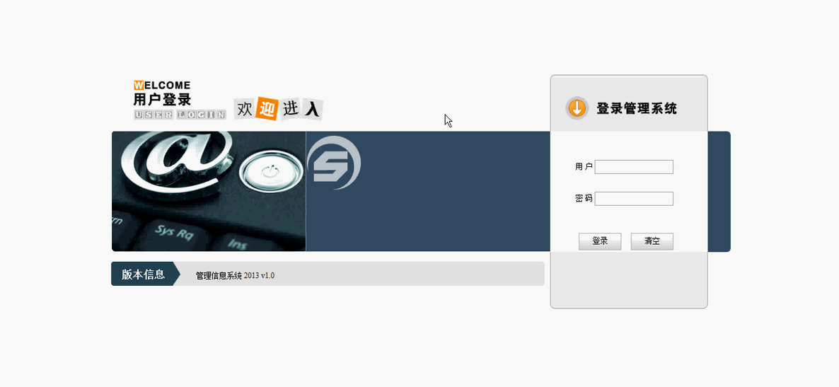Click the 管理信息系统 2013 v1.0 text
839x387 pixels.
(235, 276)
